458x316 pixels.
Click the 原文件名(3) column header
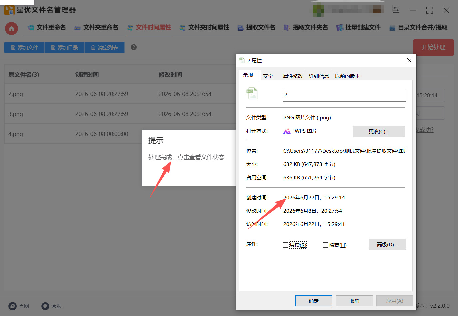point(24,75)
